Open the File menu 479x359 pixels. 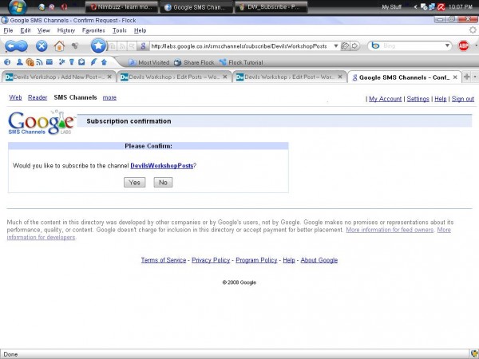pyautogui.click(x=8, y=30)
